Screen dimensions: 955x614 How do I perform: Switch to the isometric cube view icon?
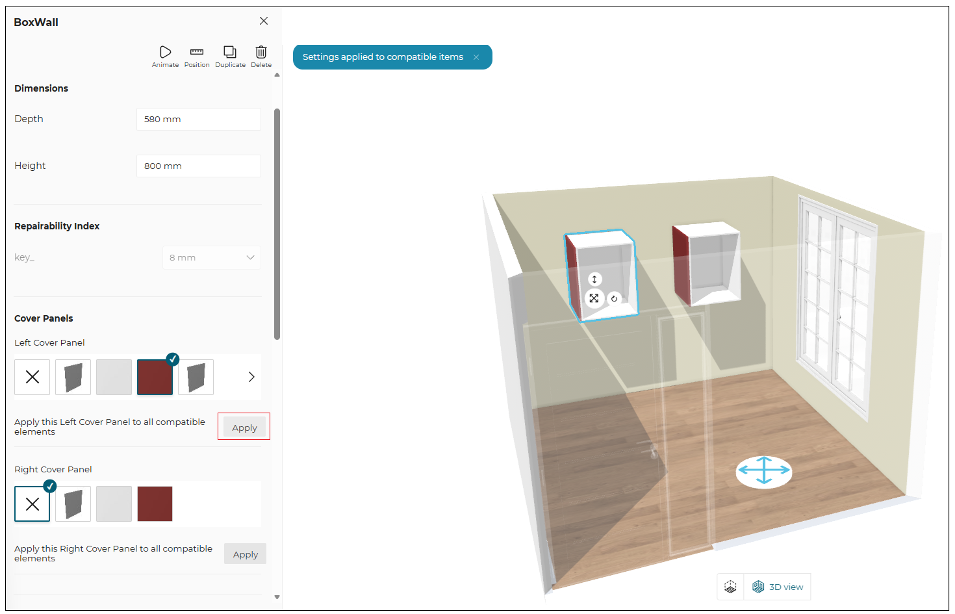coord(730,587)
